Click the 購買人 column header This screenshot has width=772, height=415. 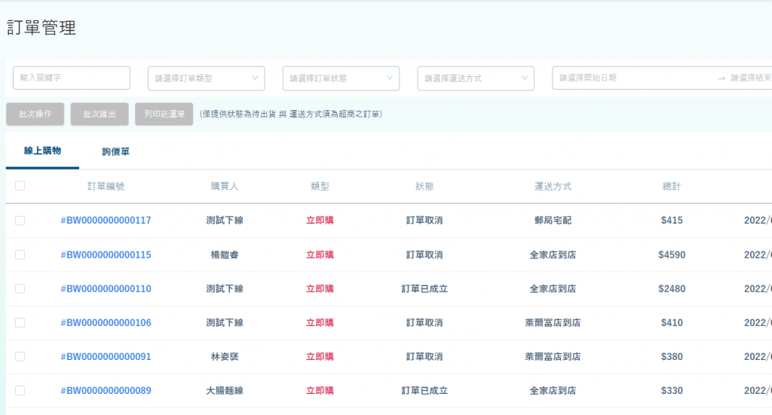coord(225,186)
